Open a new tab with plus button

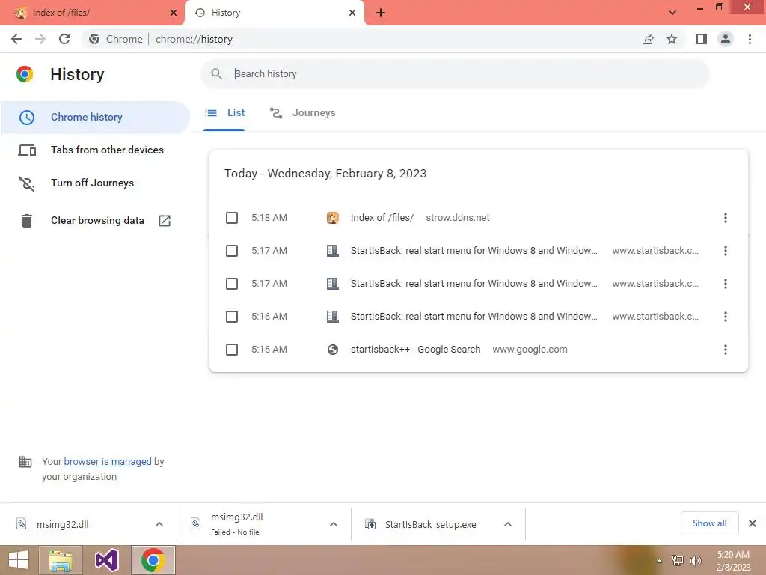point(381,13)
